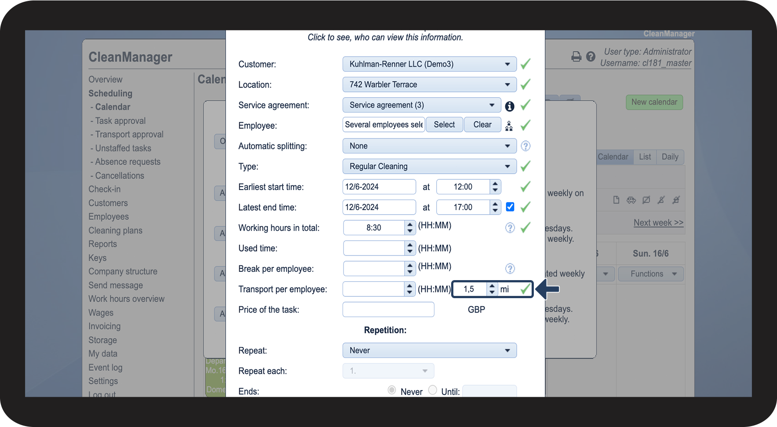Open Keys in the sidebar
The height and width of the screenshot is (427, 777).
point(97,258)
